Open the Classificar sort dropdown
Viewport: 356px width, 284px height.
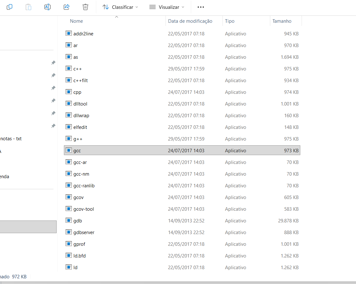point(120,7)
